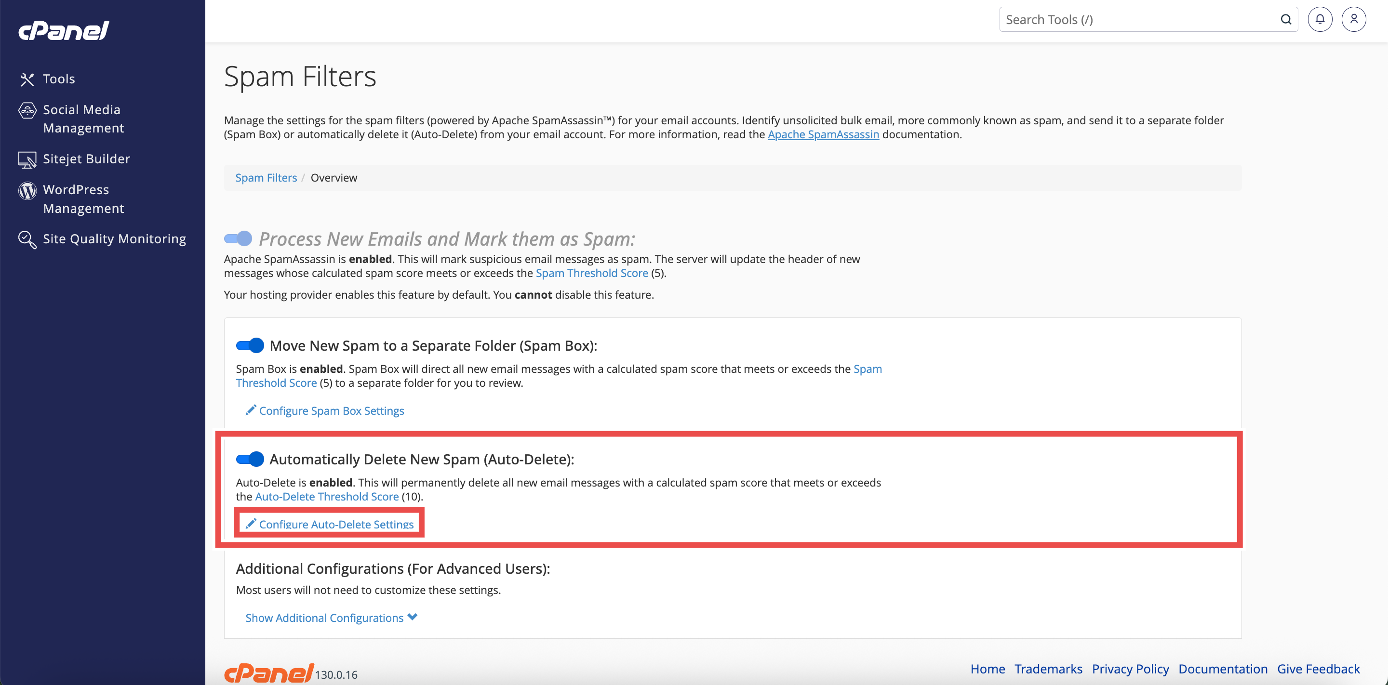Open the Apache SpamAssassin documentation link
This screenshot has height=685, width=1388.
pyautogui.click(x=823, y=134)
